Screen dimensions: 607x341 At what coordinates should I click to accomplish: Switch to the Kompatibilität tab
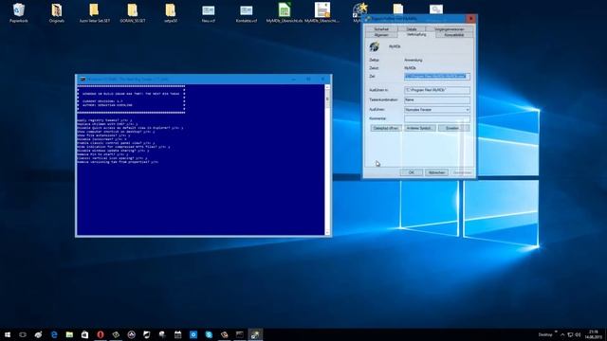(453, 35)
